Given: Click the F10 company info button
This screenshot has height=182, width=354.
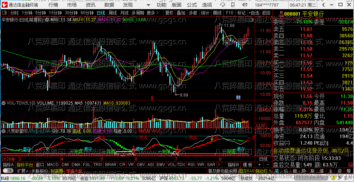Looking at the screenshot, I should [230, 13].
